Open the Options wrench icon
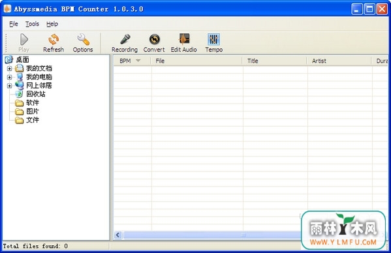 coord(83,43)
